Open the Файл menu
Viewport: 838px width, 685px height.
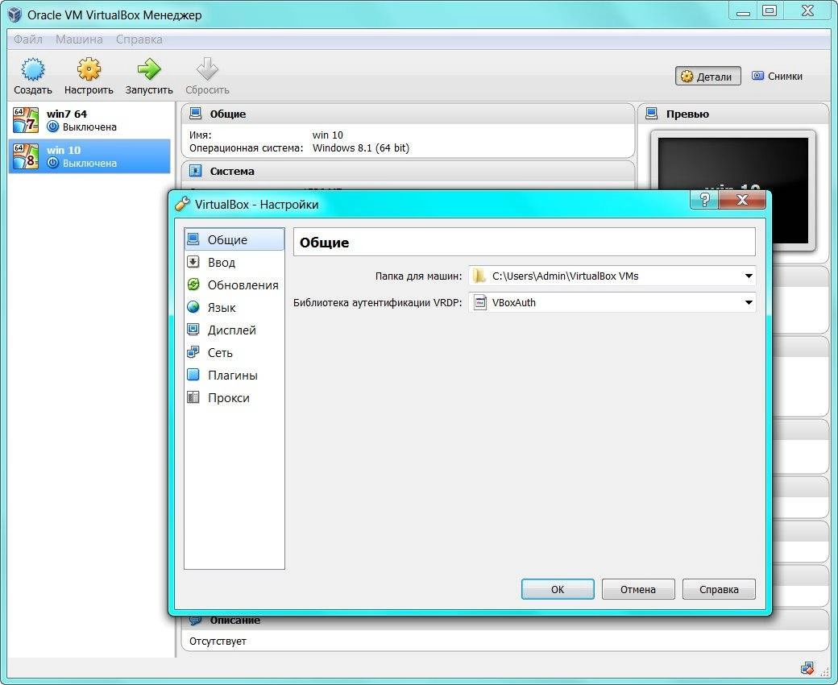pos(27,39)
